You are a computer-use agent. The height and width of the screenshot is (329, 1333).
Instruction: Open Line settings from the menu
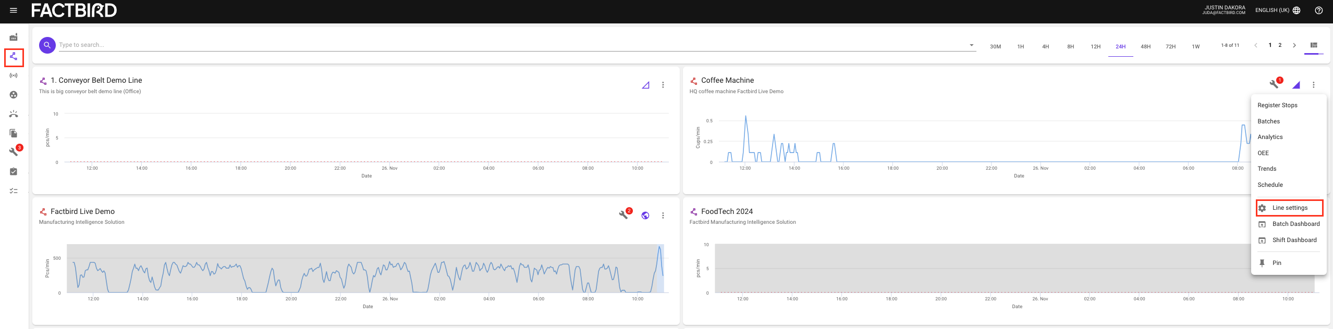tap(1289, 208)
